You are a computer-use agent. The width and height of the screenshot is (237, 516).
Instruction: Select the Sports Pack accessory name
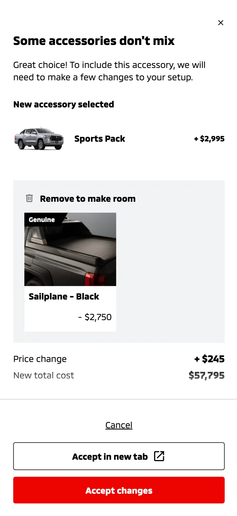(x=100, y=139)
